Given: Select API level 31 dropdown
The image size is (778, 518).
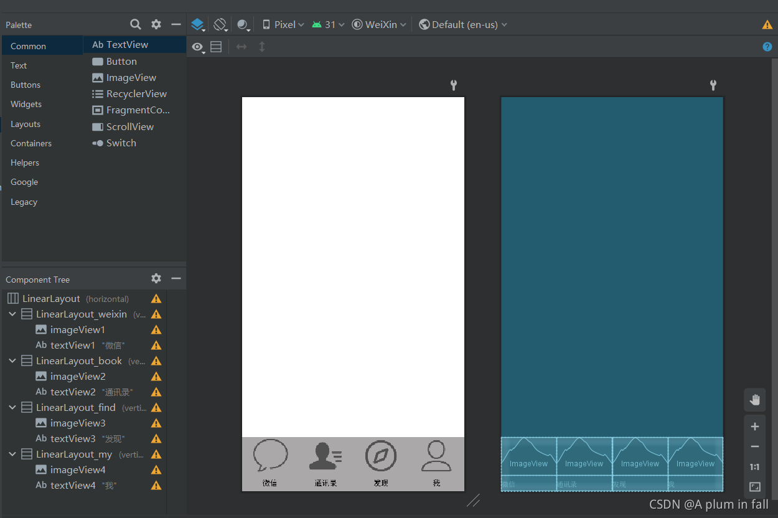Looking at the screenshot, I should tap(328, 25).
